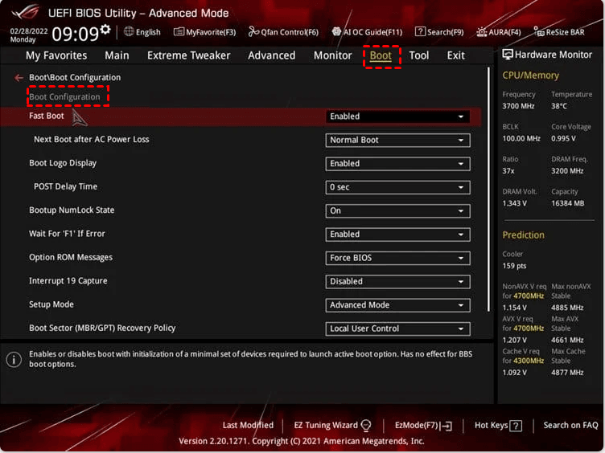Click the Prediction section heading
The width and height of the screenshot is (605, 453).
[523, 235]
